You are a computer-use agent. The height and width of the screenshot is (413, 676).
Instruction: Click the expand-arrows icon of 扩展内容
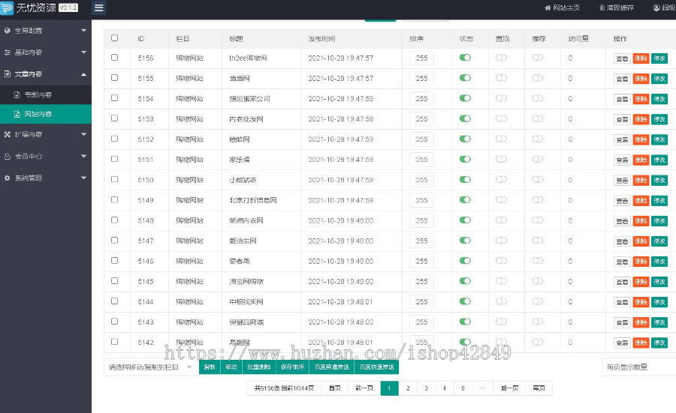point(8,134)
